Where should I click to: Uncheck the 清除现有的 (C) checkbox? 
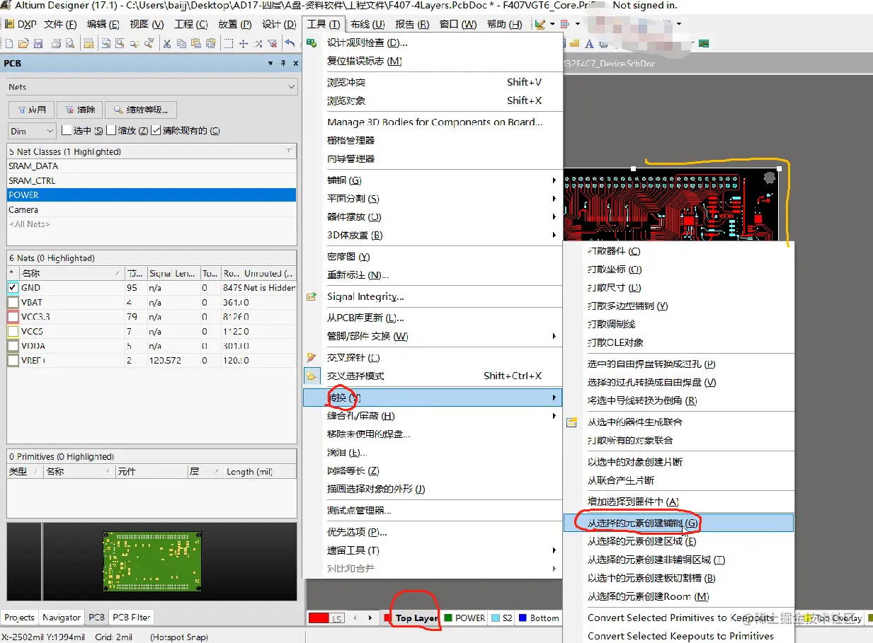156,131
